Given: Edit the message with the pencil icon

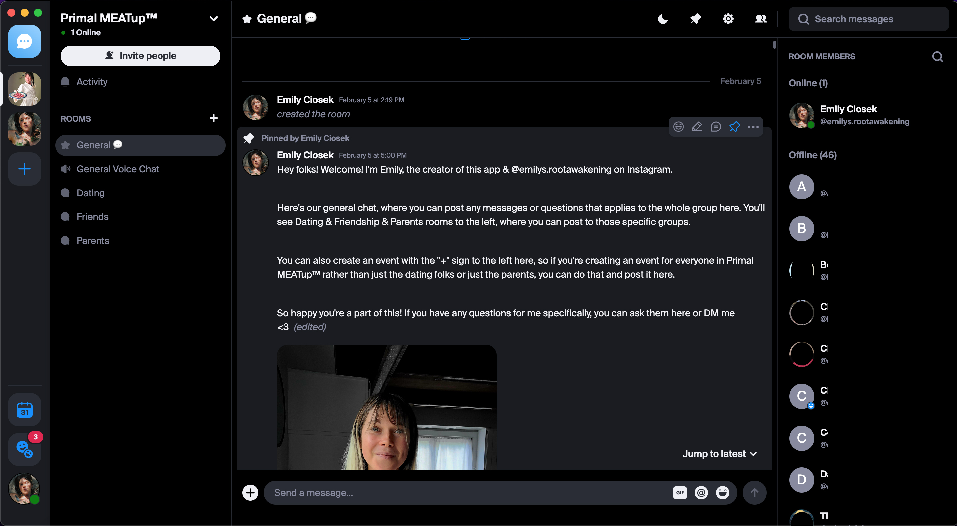Looking at the screenshot, I should point(697,127).
